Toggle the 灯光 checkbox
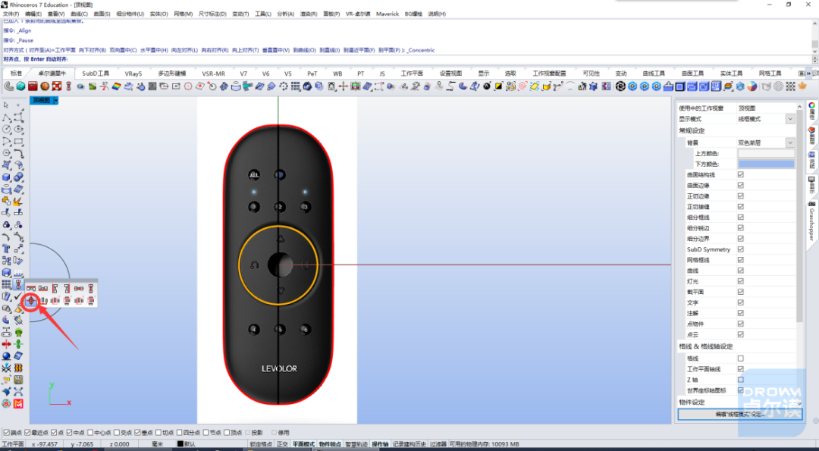The height and width of the screenshot is (451, 819). [x=741, y=281]
